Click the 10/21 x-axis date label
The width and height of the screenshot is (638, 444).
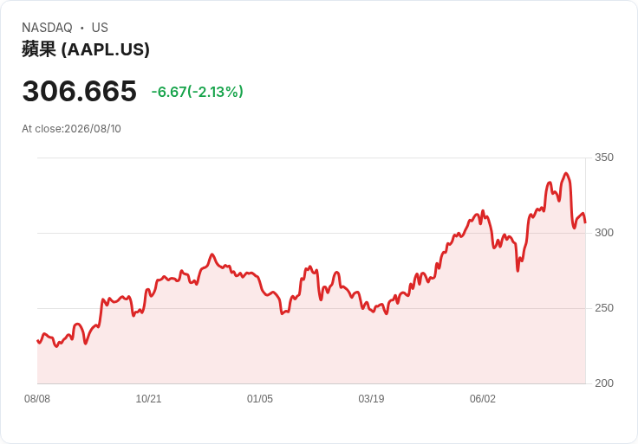click(148, 399)
